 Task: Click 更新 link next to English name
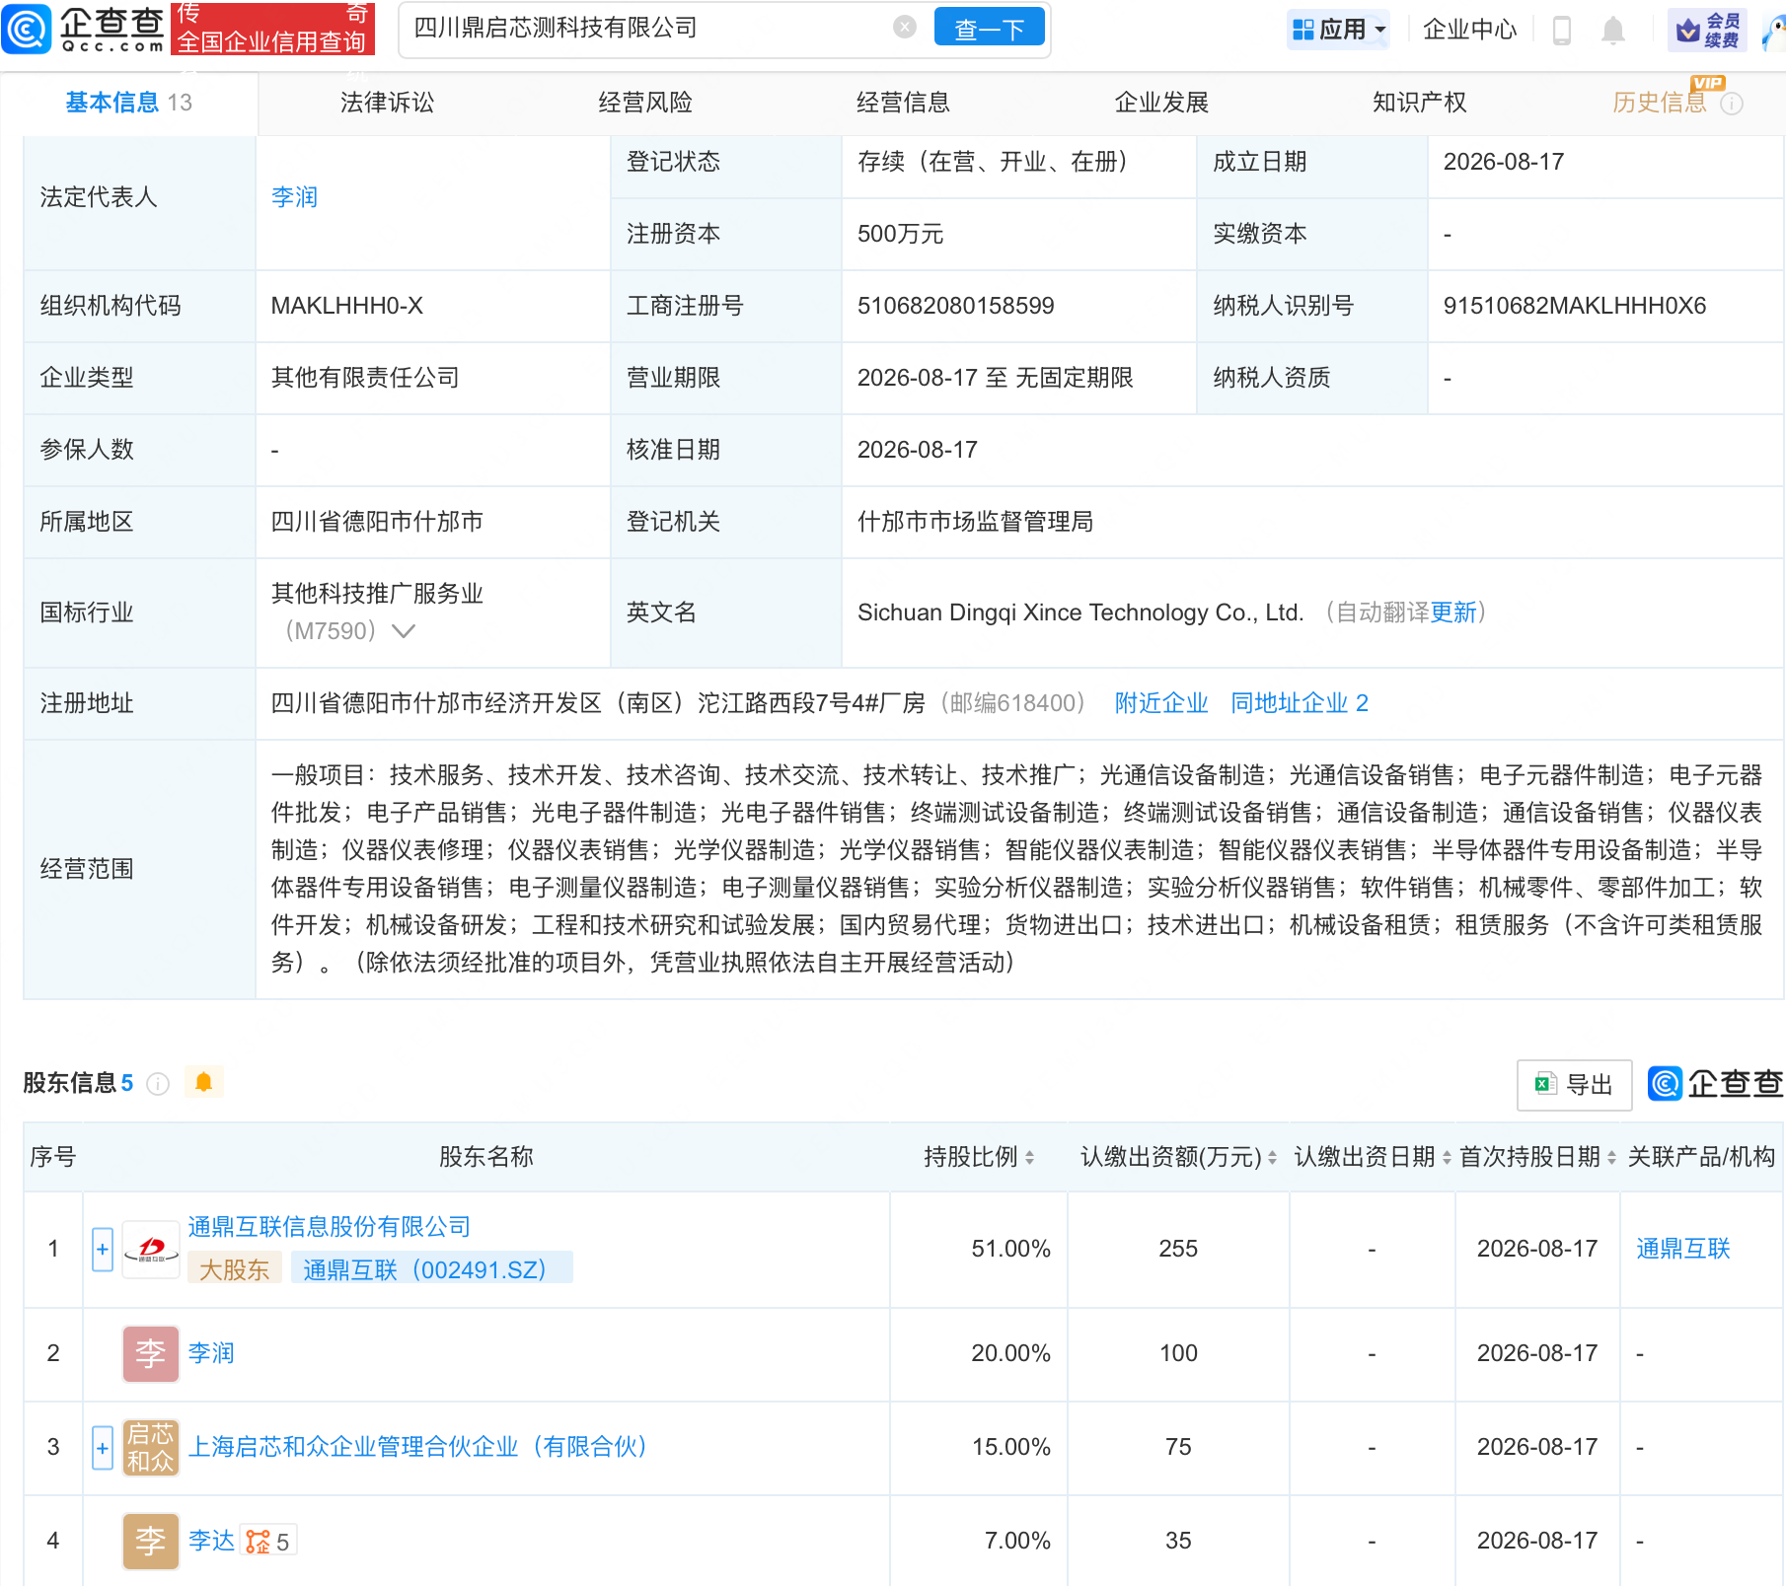coord(1453,613)
